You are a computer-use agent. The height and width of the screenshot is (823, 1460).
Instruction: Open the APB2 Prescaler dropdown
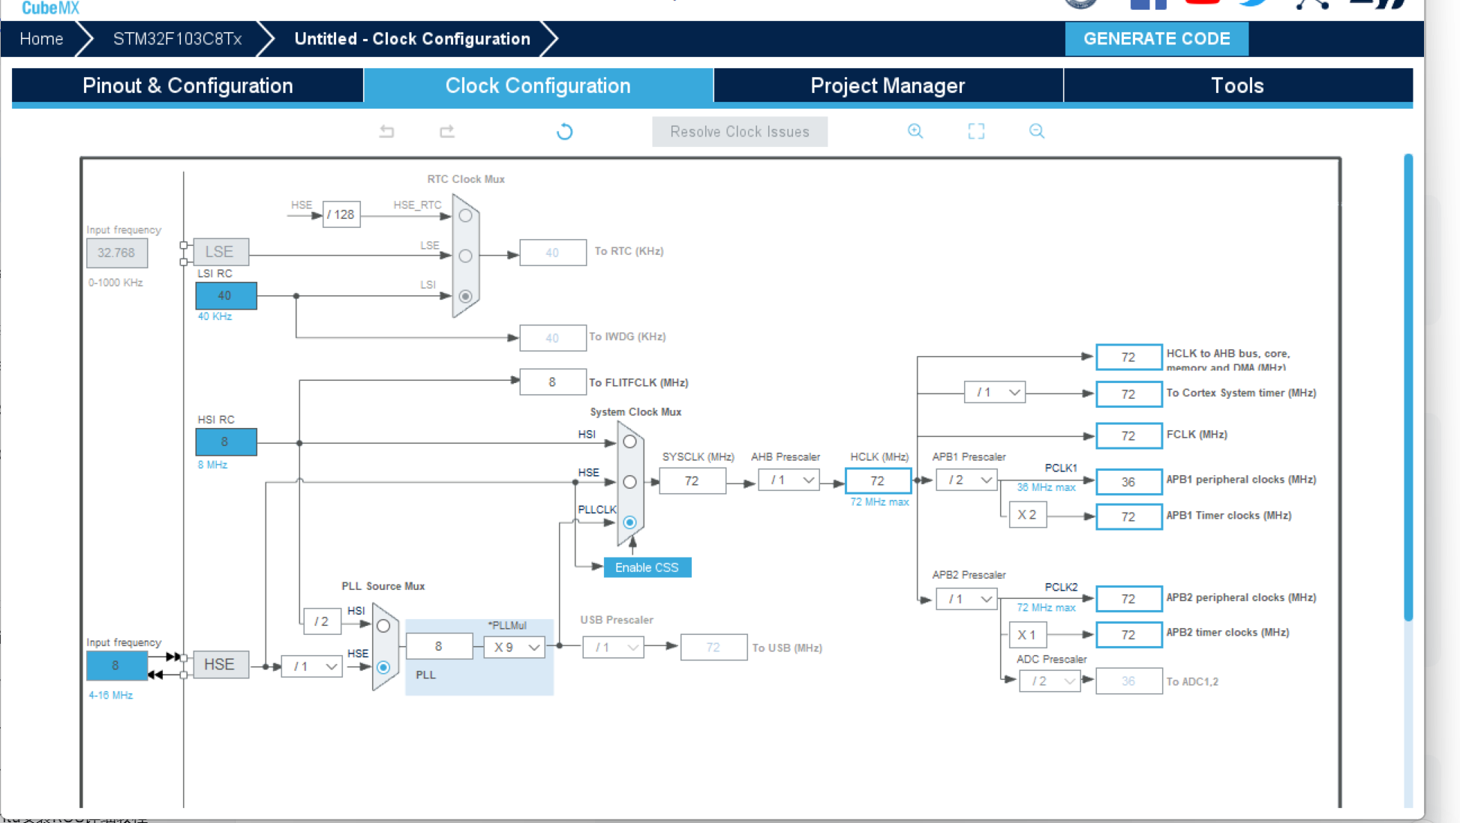tap(966, 599)
